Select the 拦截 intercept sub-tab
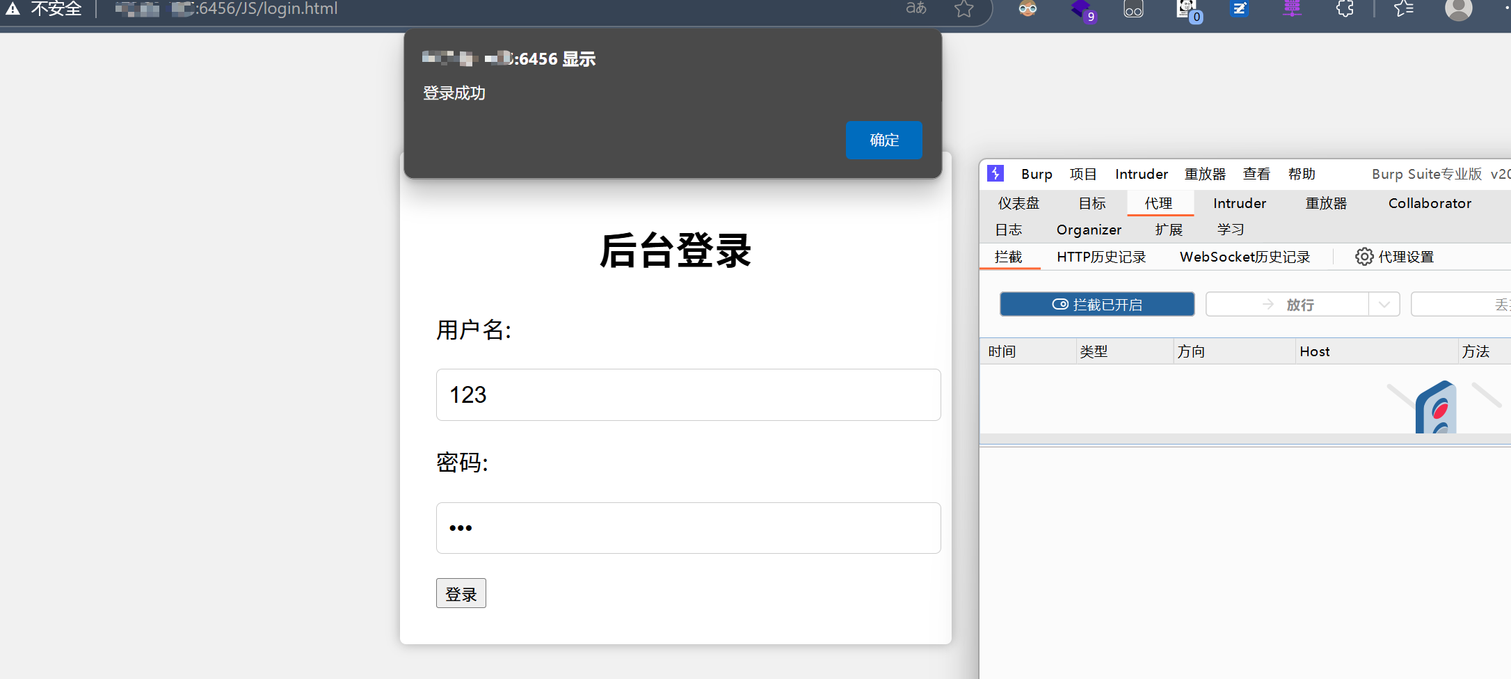This screenshot has height=679, width=1511. point(1009,257)
